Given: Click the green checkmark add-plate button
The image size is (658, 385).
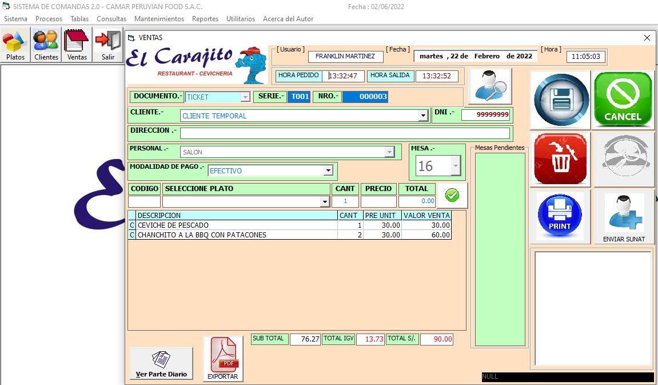Looking at the screenshot, I should coord(452,196).
